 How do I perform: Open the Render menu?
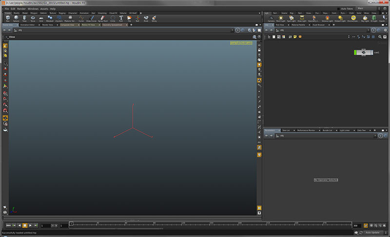tap(21, 9)
